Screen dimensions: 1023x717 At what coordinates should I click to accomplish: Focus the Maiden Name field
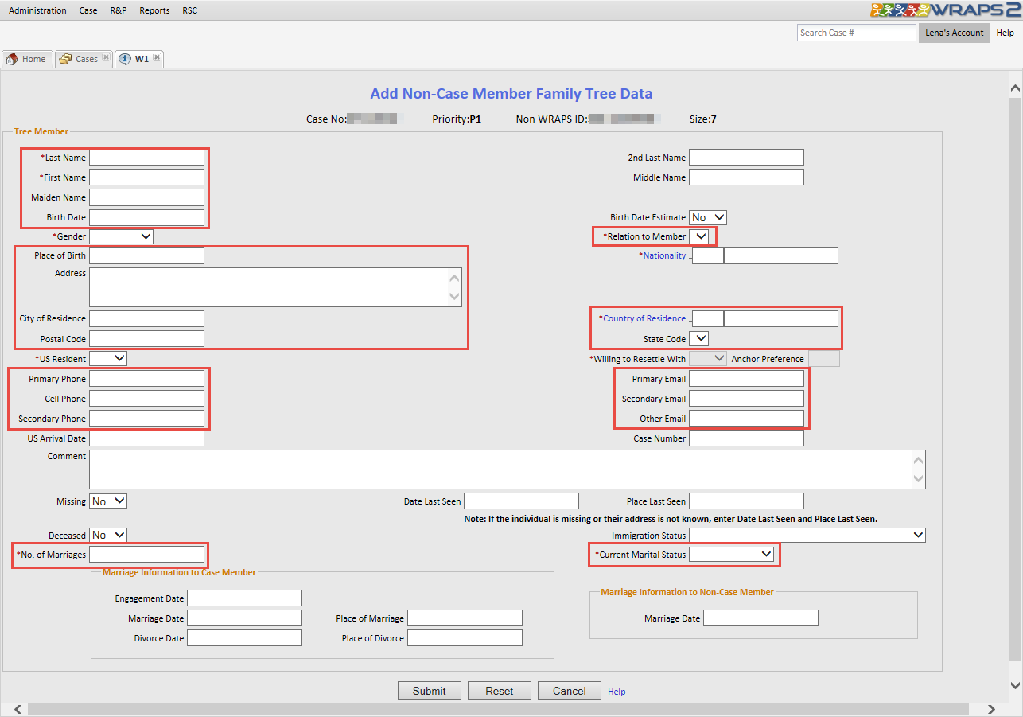[x=146, y=197]
